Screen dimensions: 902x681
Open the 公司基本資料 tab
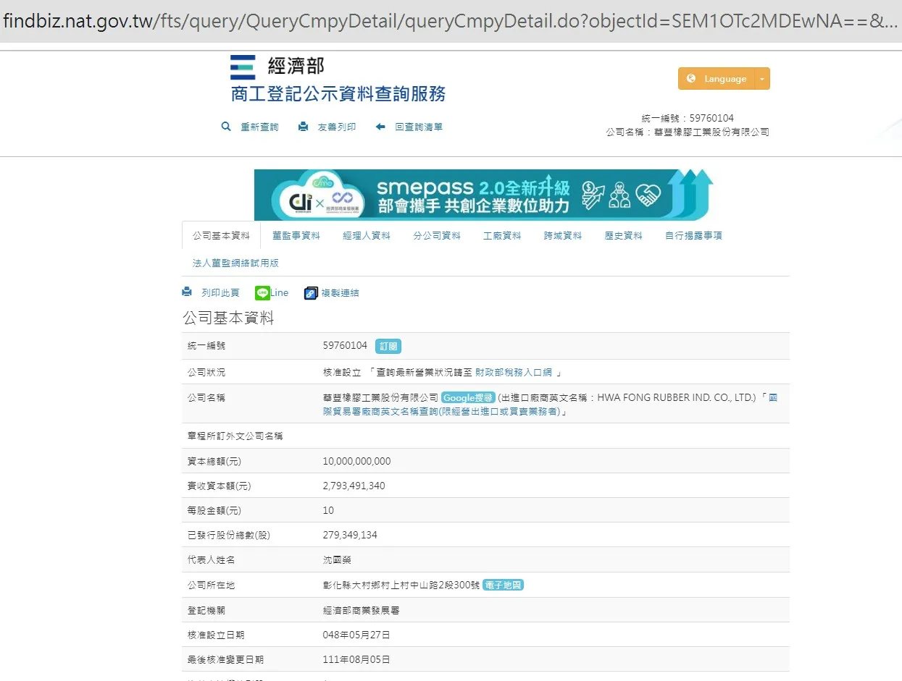(x=221, y=236)
